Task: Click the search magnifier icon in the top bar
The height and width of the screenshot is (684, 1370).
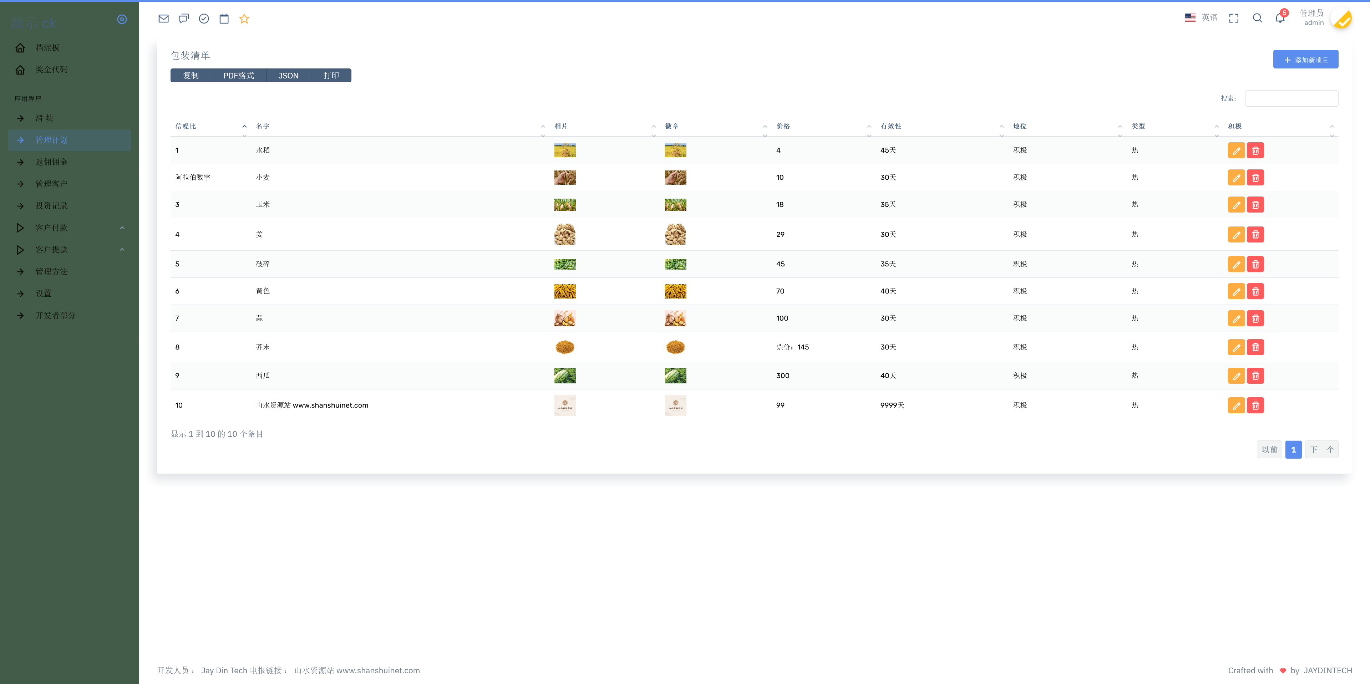Action: (x=1257, y=18)
